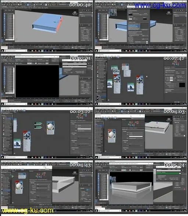Toggle the red channel button in the 00:05:24 render window
This screenshot has height=216, width=188.
coord(122,170)
